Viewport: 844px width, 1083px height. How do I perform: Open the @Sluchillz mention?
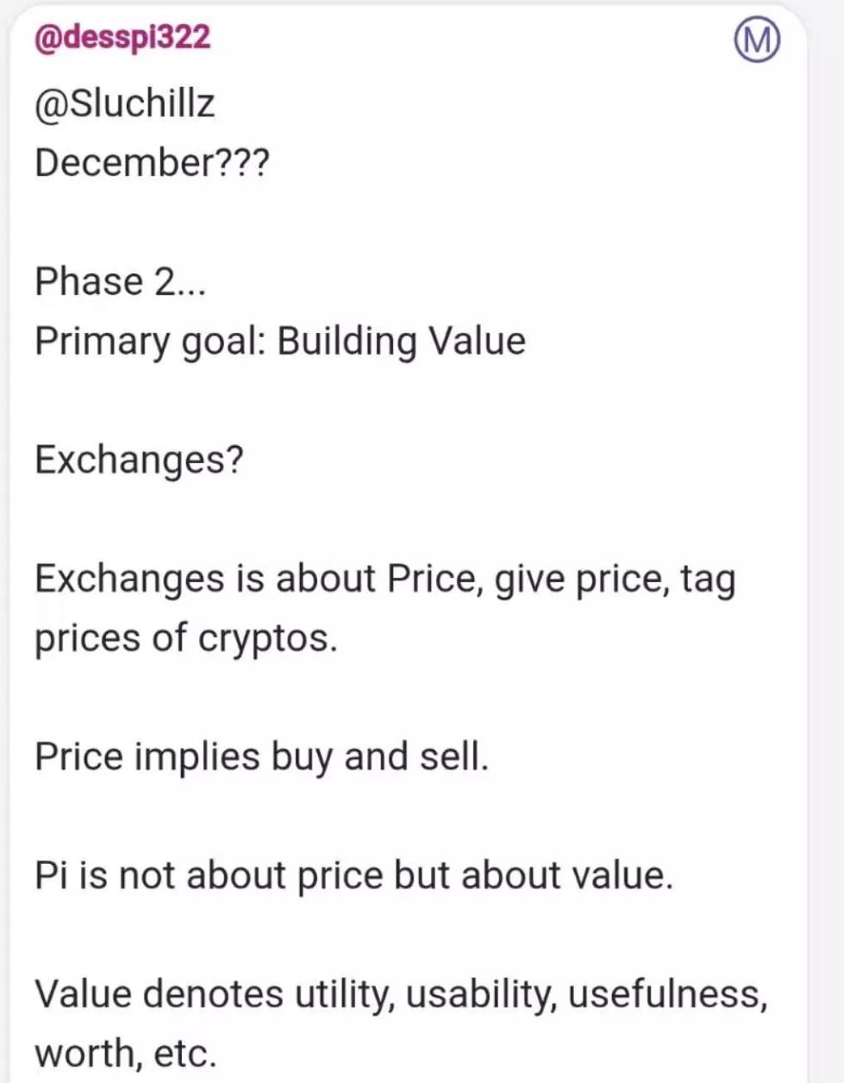point(124,103)
